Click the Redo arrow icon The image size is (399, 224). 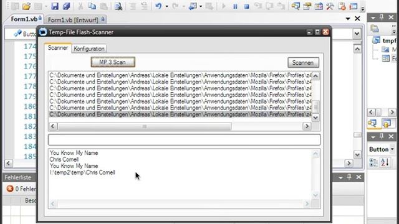(175, 6)
